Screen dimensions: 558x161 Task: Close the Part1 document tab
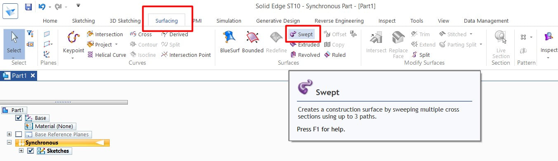coord(33,75)
